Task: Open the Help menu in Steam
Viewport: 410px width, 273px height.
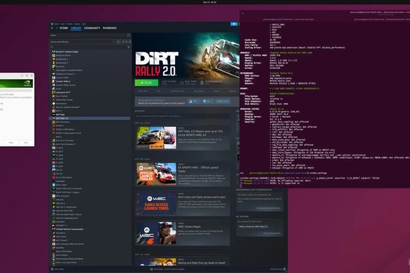Action: 83,24
